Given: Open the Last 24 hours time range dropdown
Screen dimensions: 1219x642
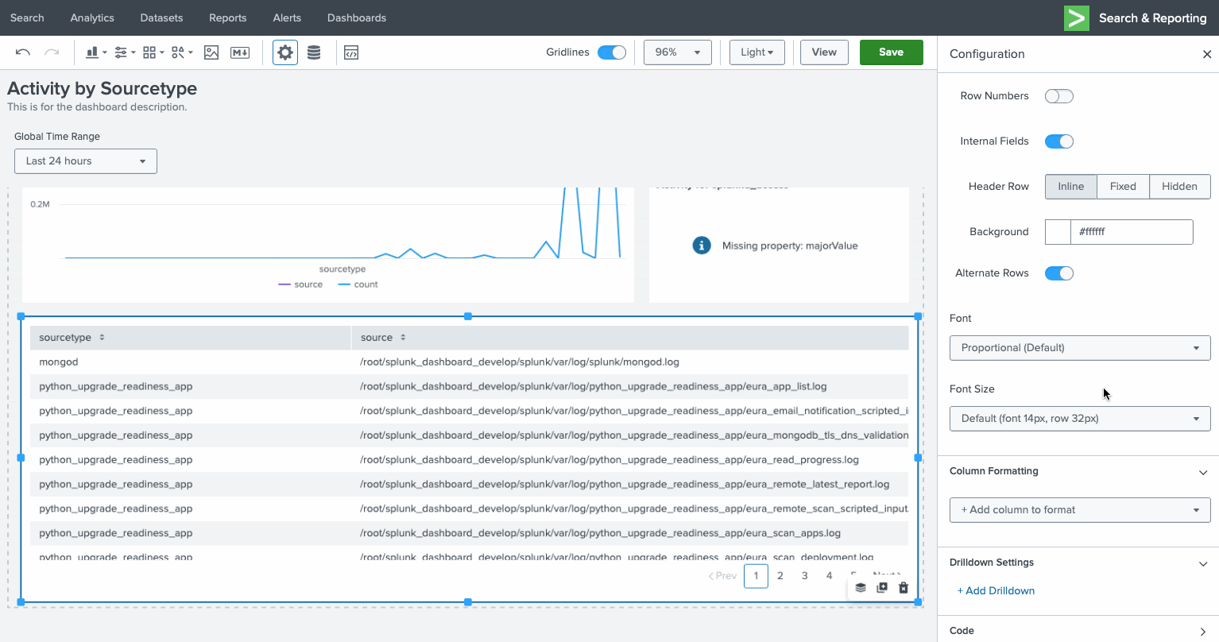Looking at the screenshot, I should (86, 161).
